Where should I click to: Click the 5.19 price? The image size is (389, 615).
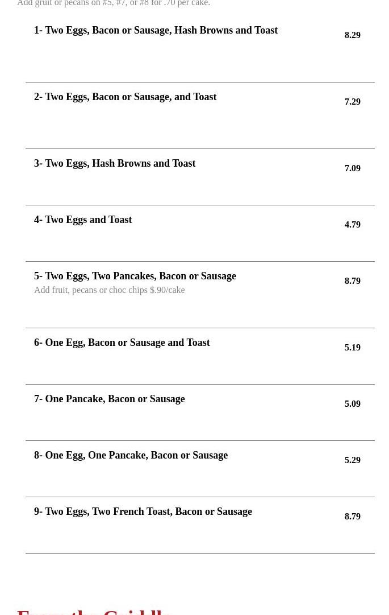point(352,348)
